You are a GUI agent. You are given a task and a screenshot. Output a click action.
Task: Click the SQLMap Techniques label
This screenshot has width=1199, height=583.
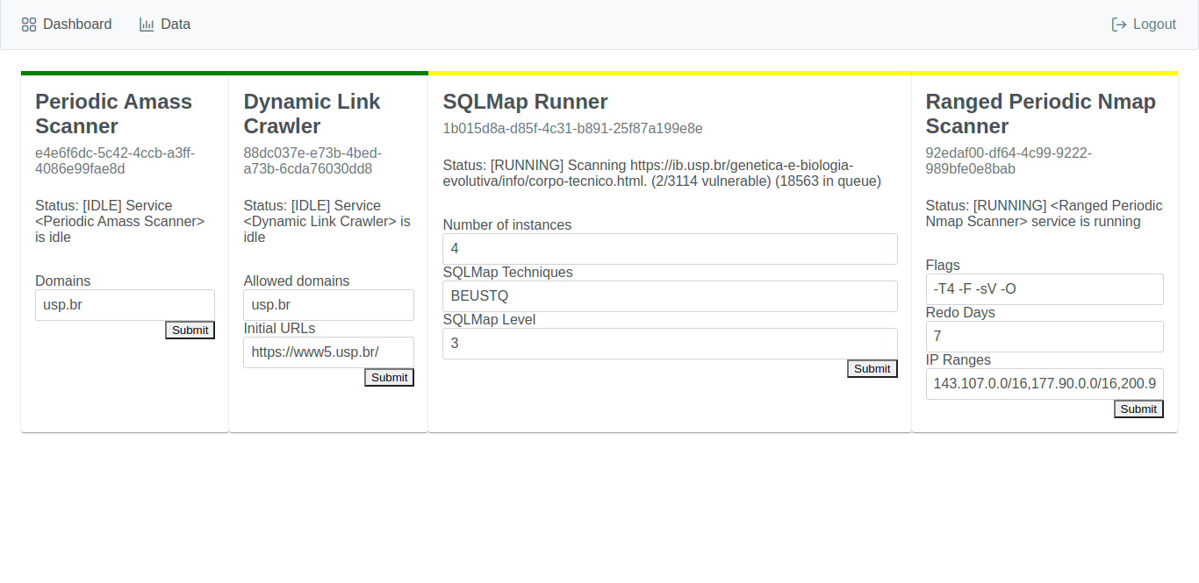507,273
